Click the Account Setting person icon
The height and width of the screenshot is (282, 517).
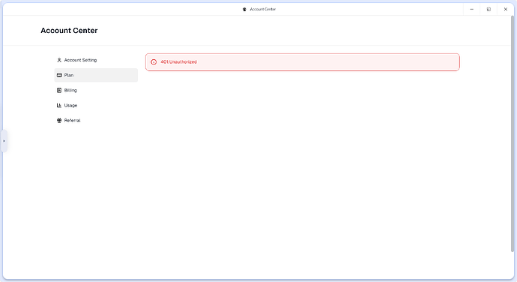59,60
